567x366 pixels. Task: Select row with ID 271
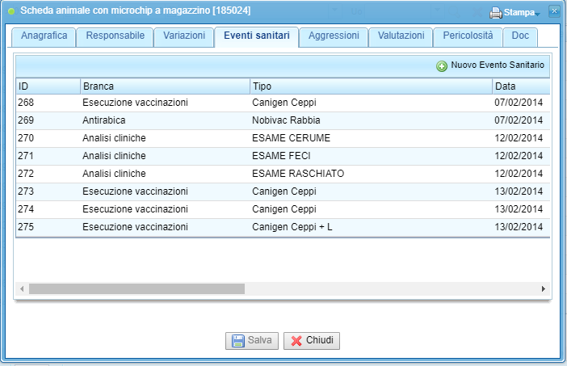pyautogui.click(x=283, y=156)
